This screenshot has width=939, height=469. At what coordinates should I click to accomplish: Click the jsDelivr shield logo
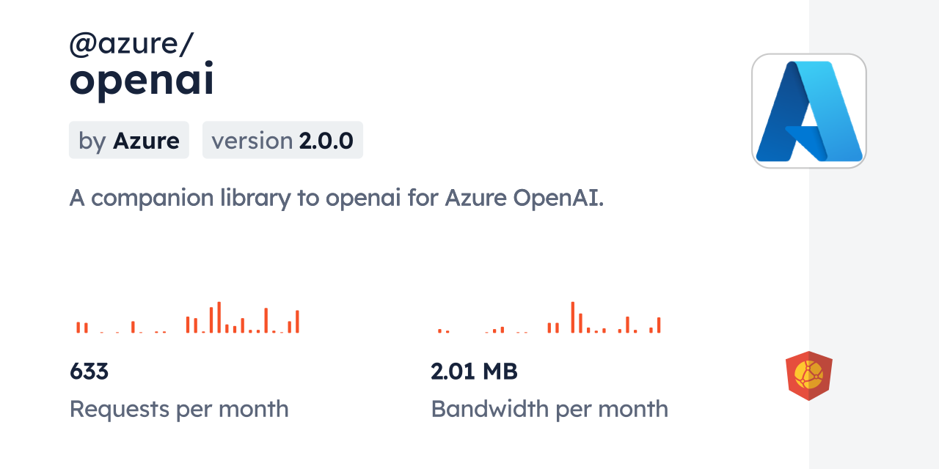pyautogui.click(x=808, y=376)
